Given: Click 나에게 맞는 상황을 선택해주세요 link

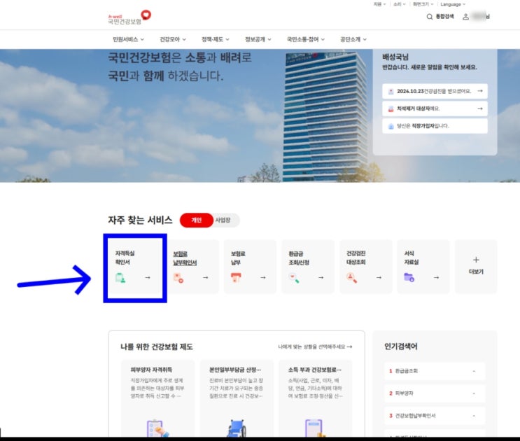Looking at the screenshot, I should [x=315, y=346].
